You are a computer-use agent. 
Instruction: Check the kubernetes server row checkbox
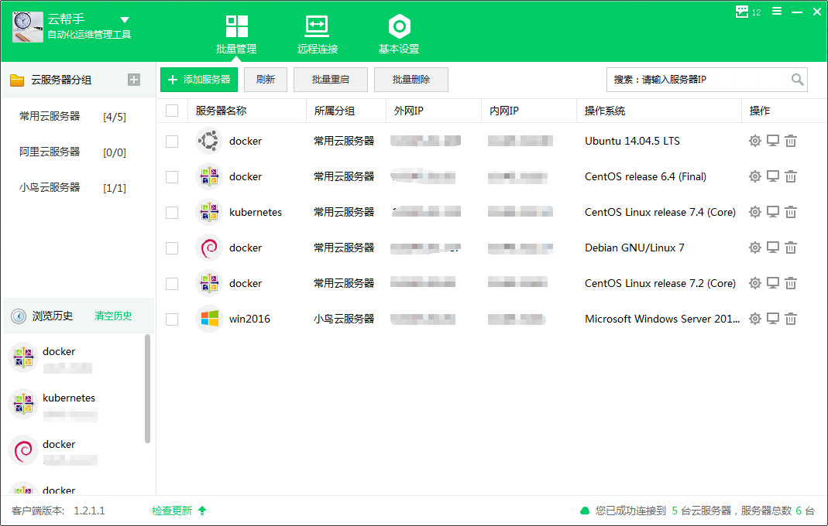(x=172, y=212)
